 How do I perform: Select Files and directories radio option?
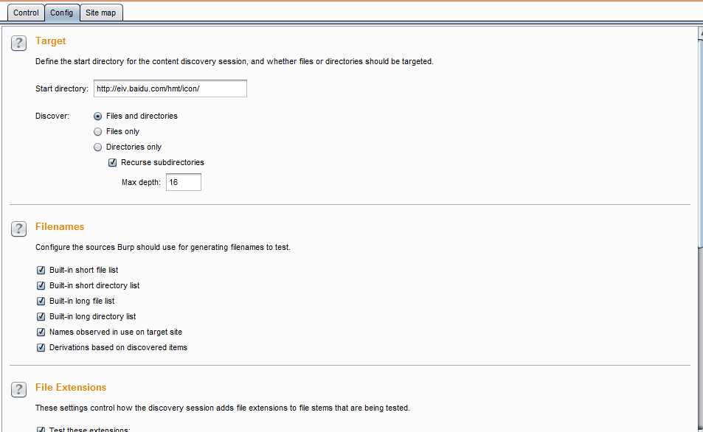click(x=97, y=116)
